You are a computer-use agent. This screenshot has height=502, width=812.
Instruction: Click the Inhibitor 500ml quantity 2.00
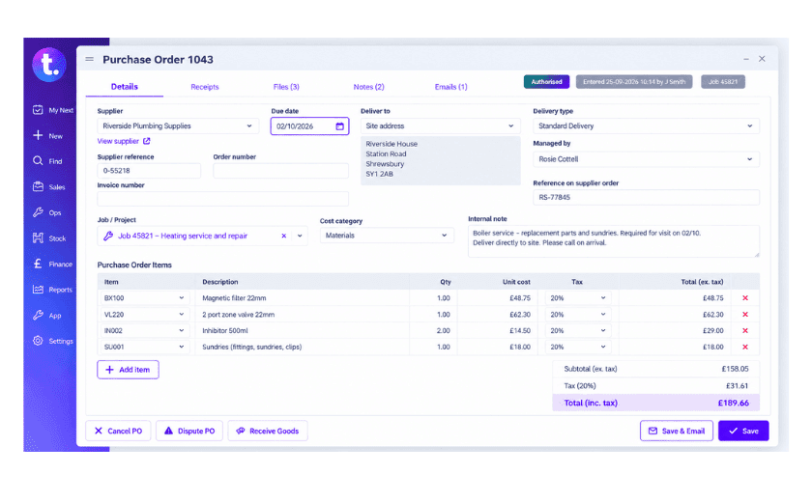(443, 330)
